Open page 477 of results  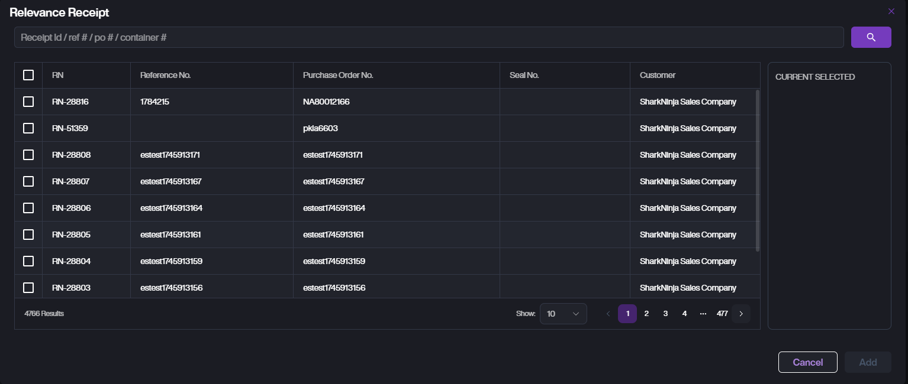click(722, 314)
